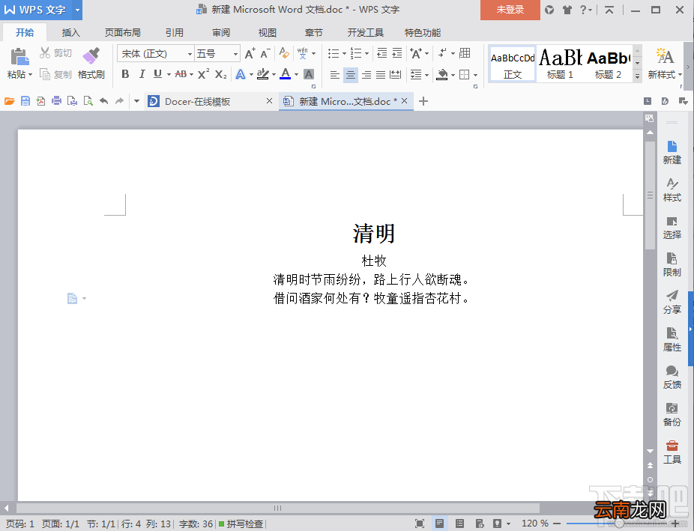Click the clear formatting eraser icon
694x531 pixels.
click(x=284, y=53)
